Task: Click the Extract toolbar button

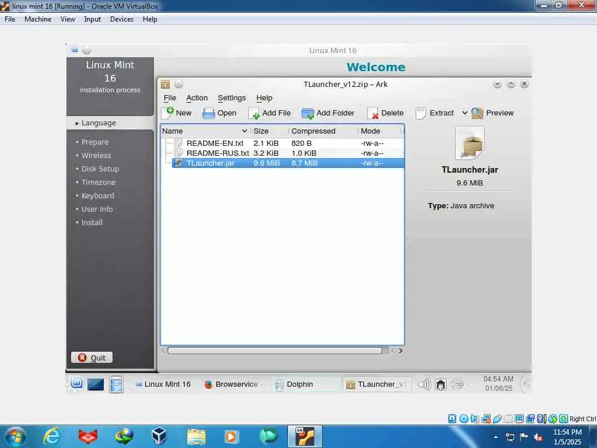Action: 435,113
